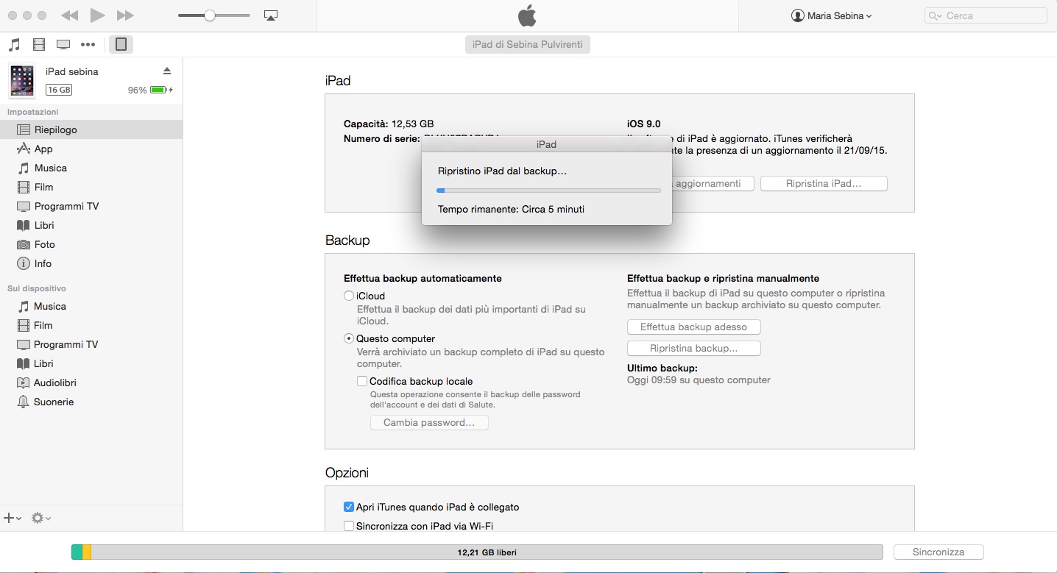Open the TV shows monitor icon

coord(63,45)
